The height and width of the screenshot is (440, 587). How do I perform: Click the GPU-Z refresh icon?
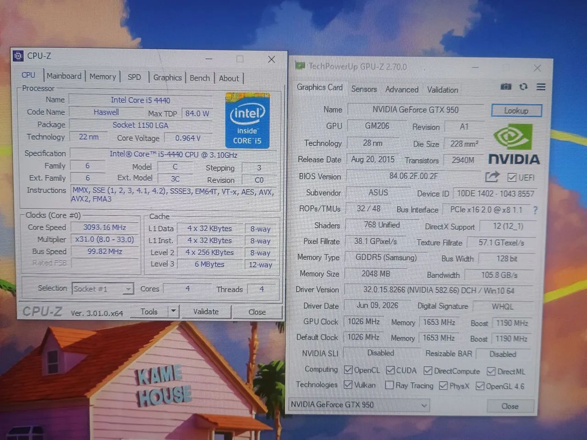[x=523, y=87]
